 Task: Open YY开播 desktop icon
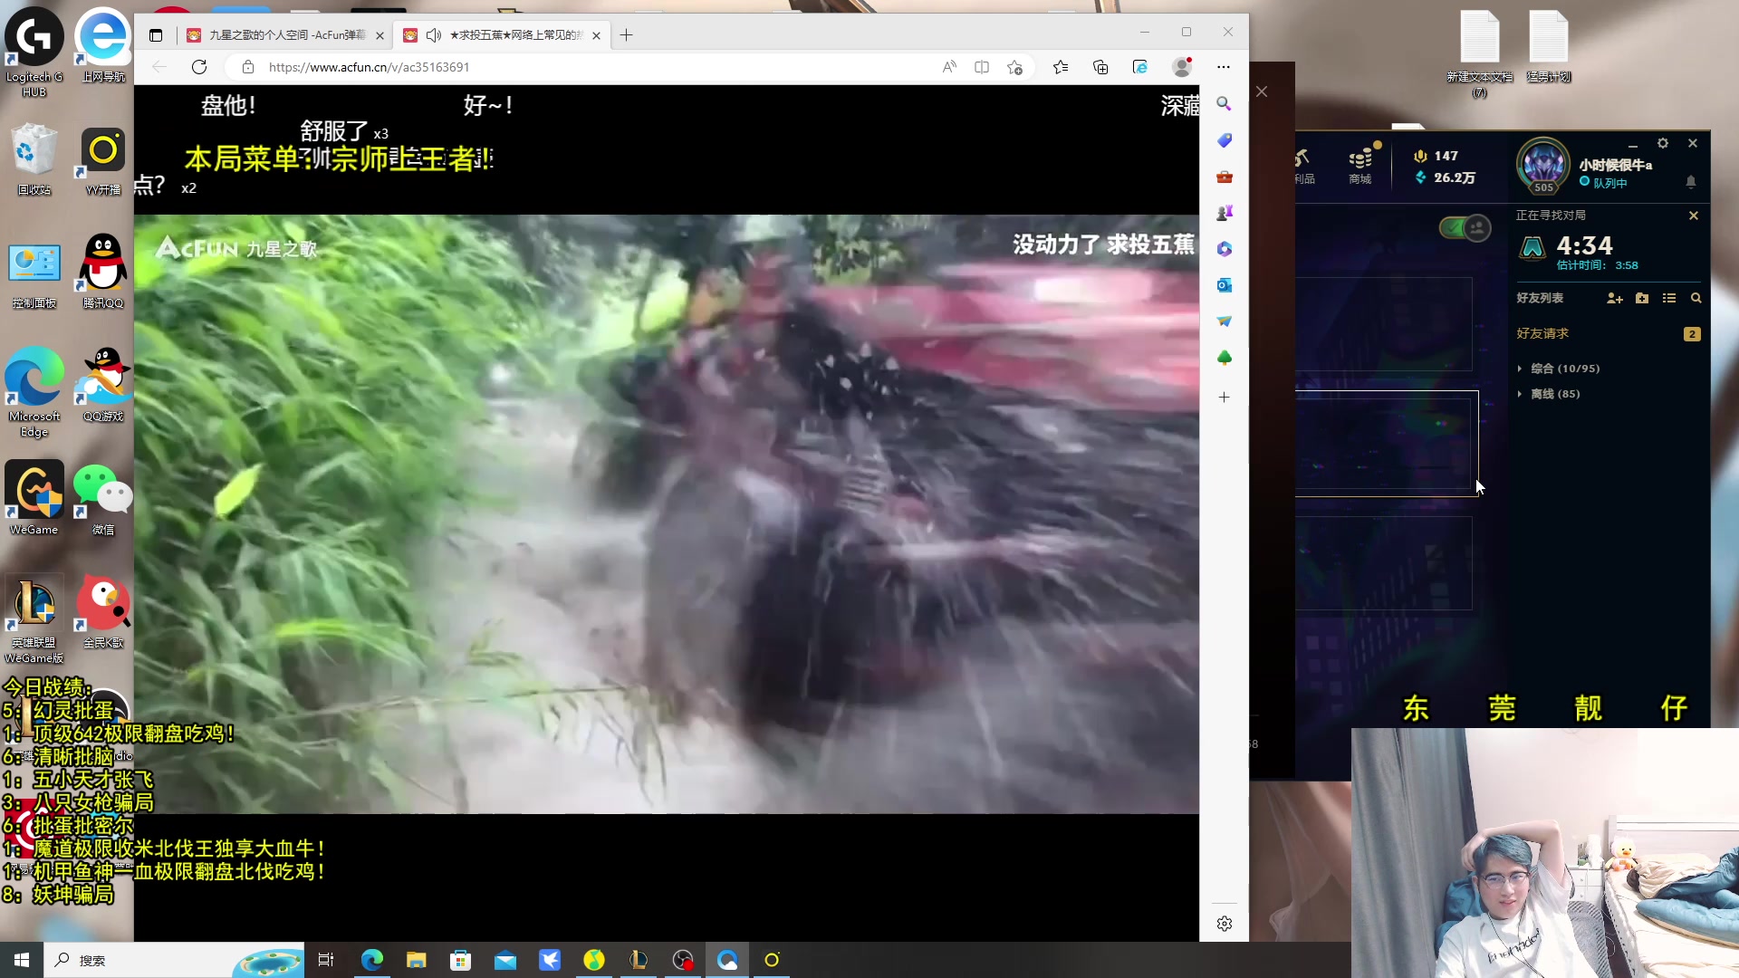pos(102,160)
